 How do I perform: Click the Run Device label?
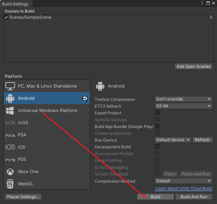(106, 140)
